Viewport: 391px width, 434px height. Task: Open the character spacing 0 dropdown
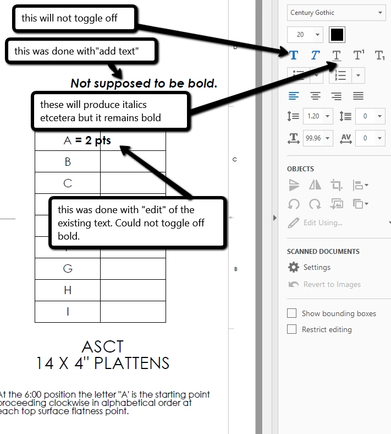tap(379, 138)
